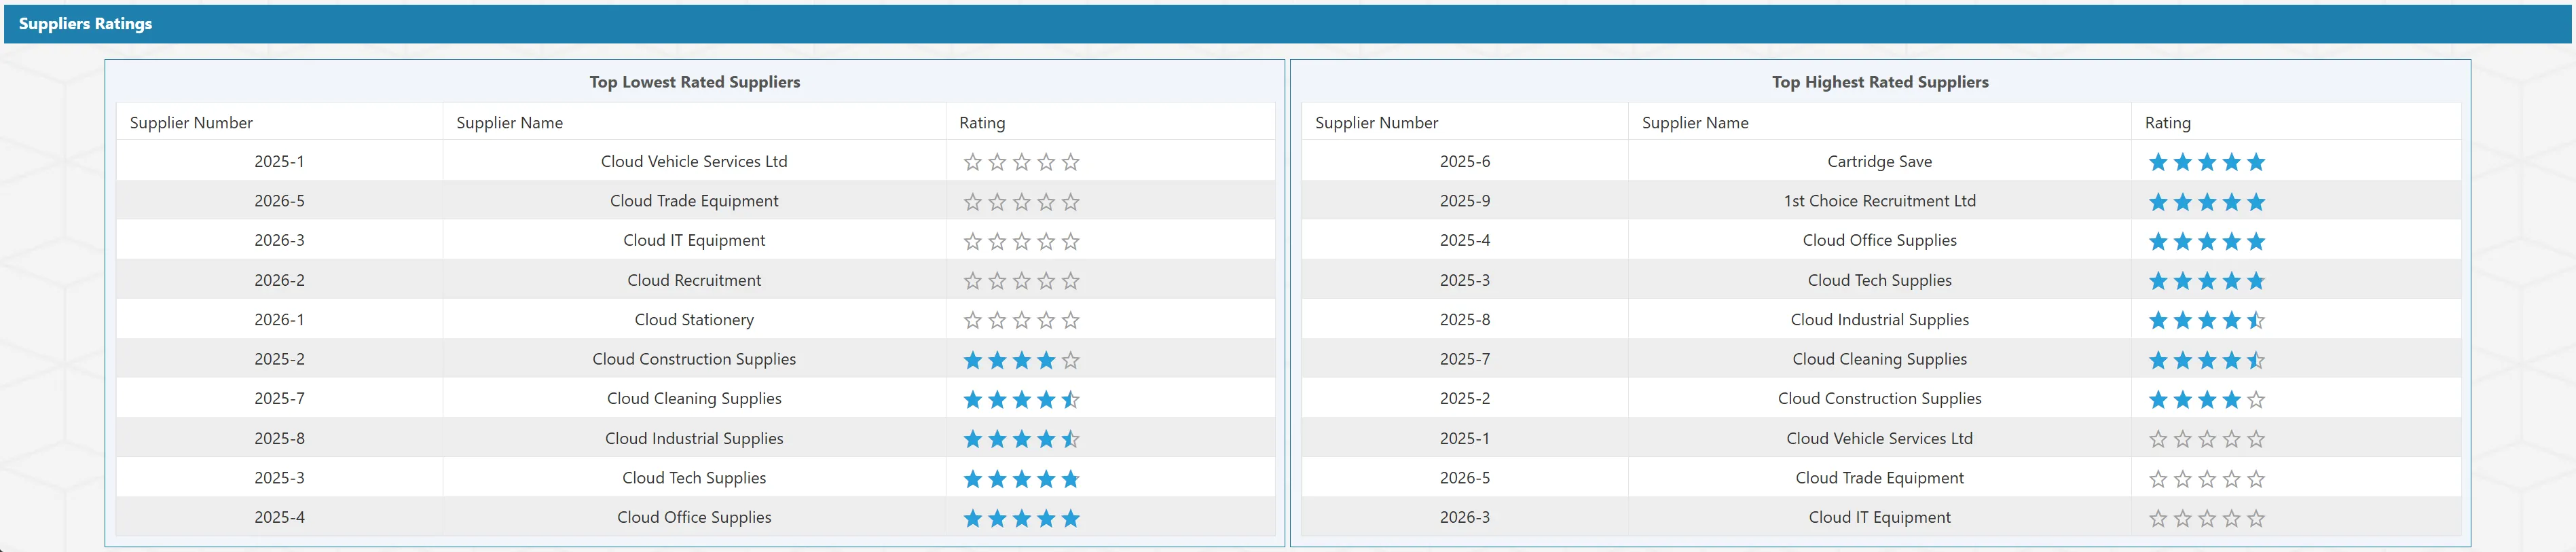The width and height of the screenshot is (2576, 552).
Task: Click Supplier Name header in Lowest Rated table
Action: click(x=509, y=122)
